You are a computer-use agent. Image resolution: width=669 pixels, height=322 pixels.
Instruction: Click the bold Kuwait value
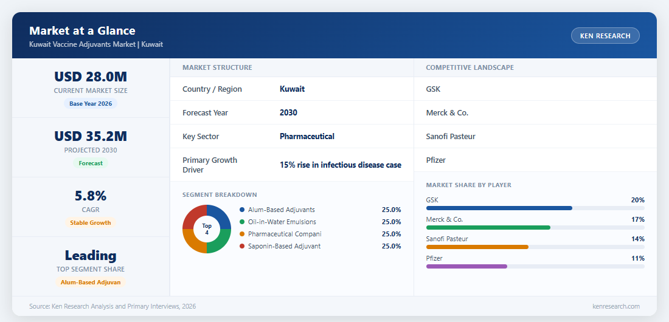coord(293,89)
